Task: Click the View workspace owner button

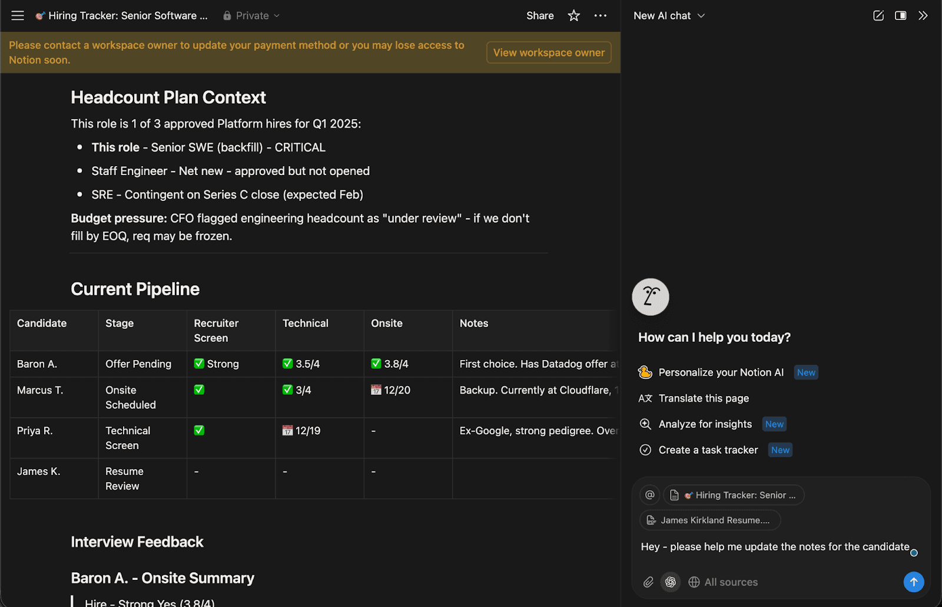Action: point(548,52)
